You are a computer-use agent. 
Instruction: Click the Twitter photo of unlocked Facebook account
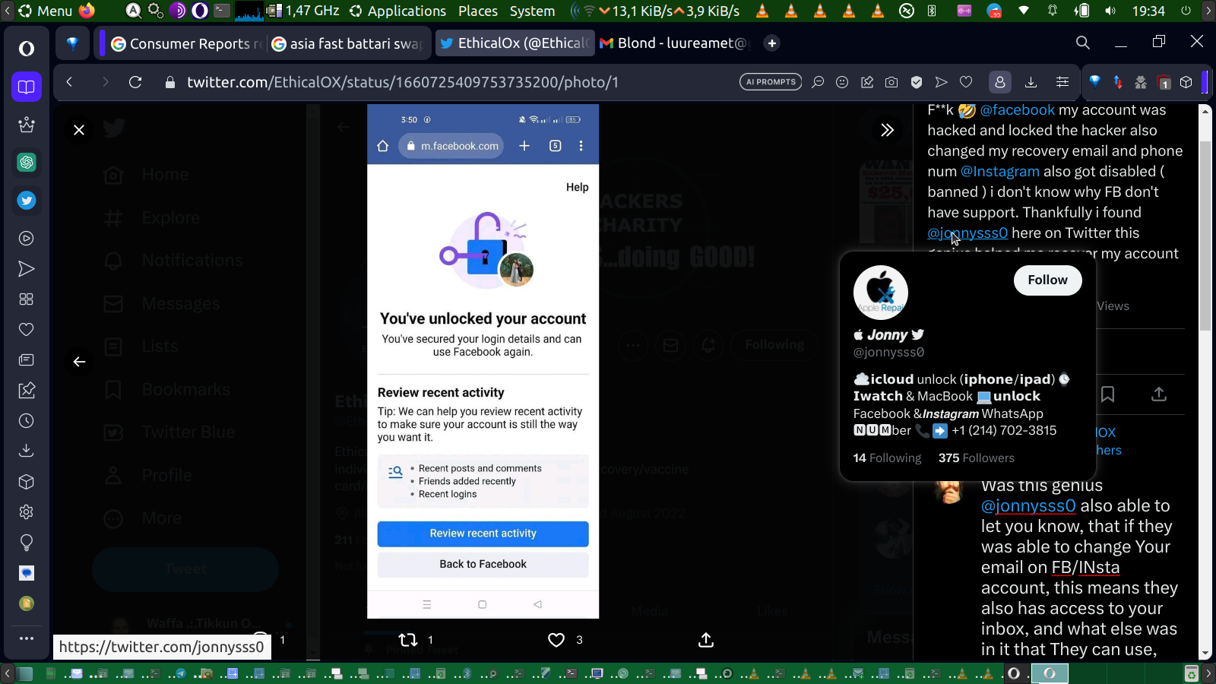coord(483,361)
